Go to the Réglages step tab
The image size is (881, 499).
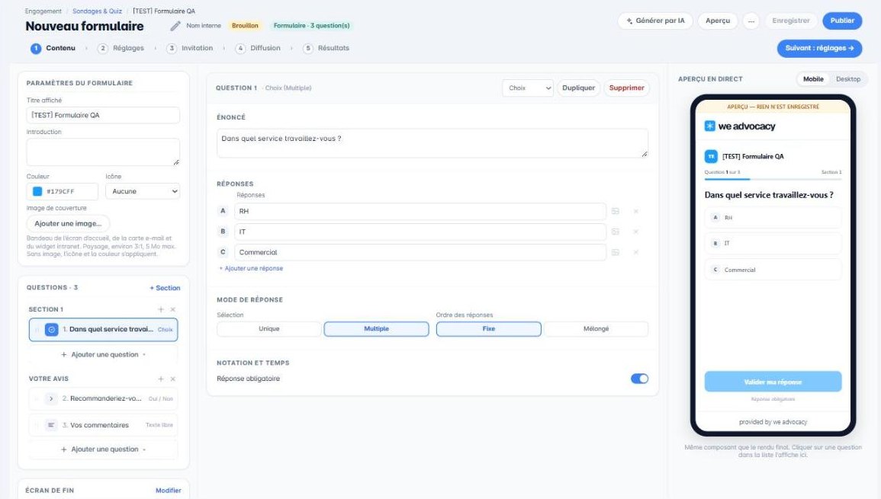click(121, 48)
